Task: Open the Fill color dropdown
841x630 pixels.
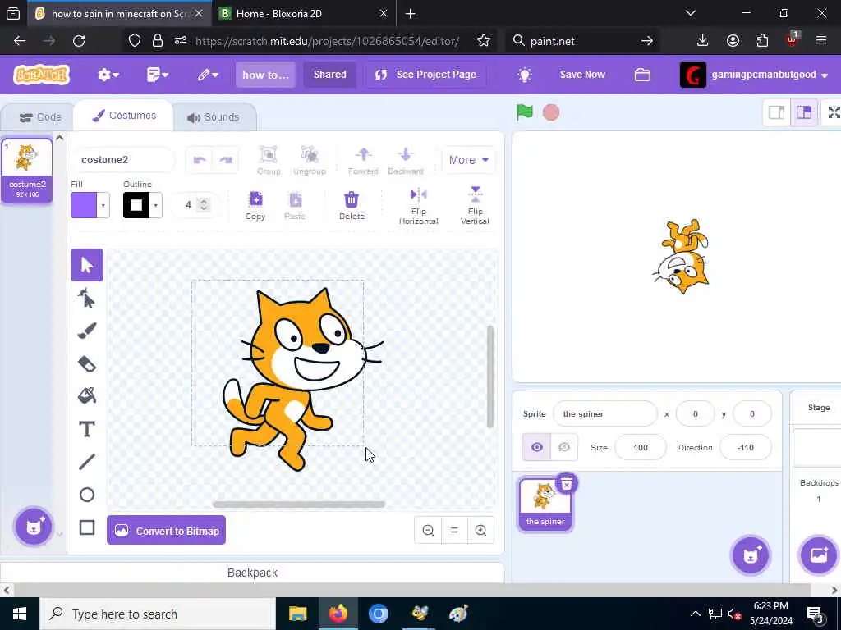Action: pos(103,205)
